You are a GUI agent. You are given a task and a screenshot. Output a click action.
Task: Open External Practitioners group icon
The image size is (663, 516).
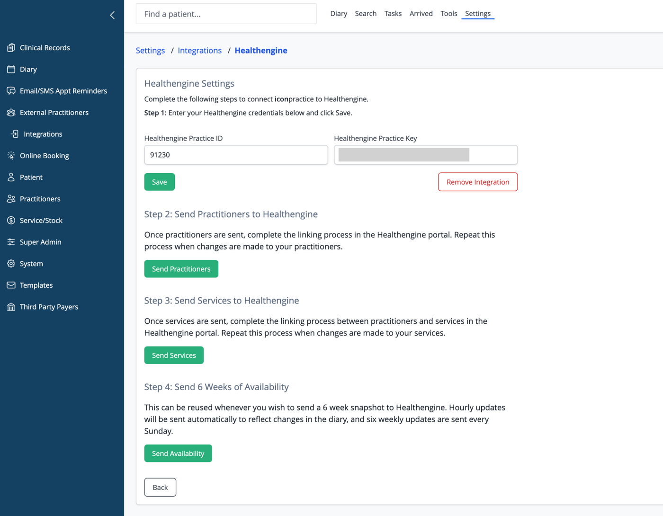11,112
